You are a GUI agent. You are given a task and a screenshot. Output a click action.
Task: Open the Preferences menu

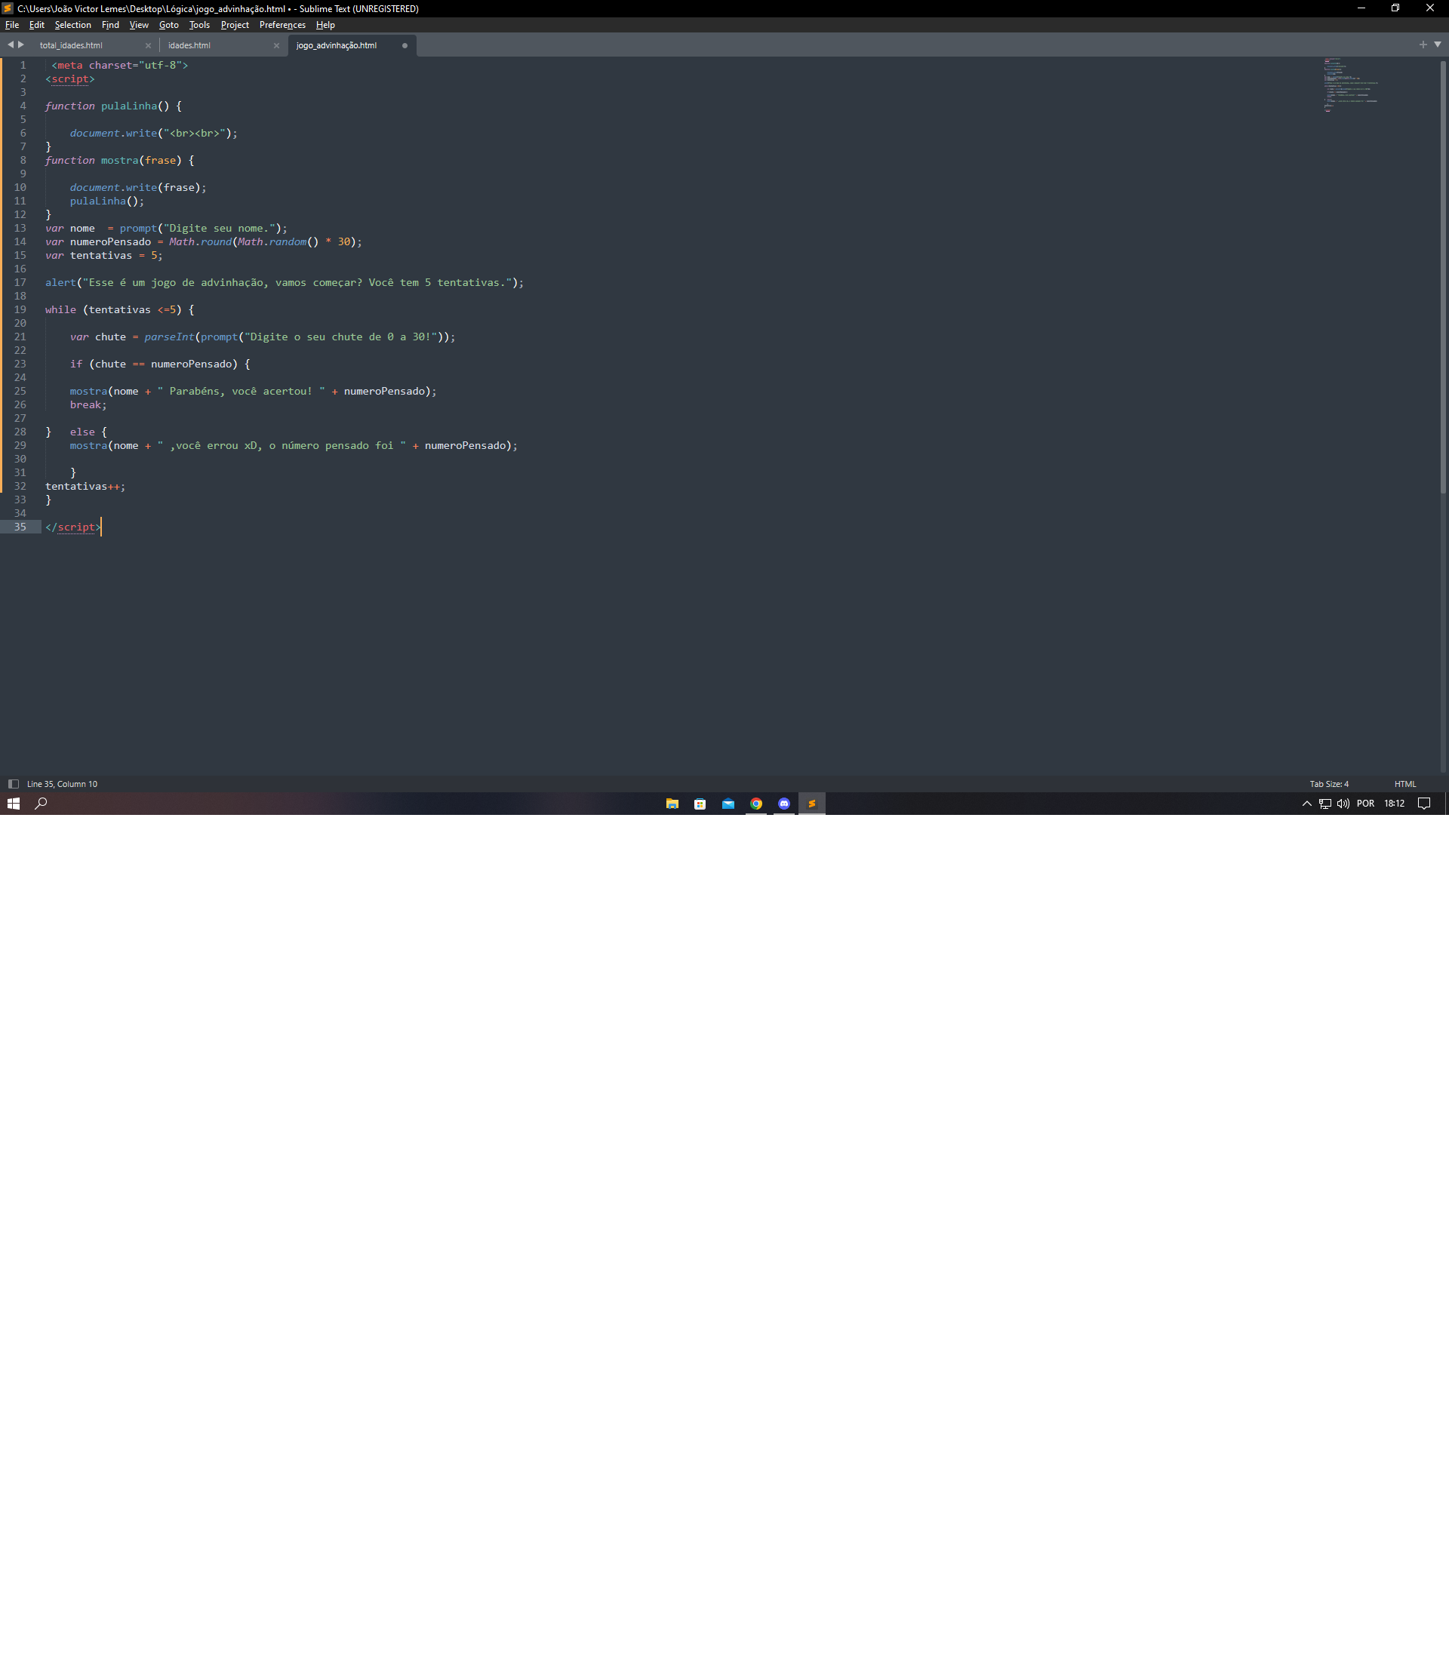click(x=282, y=25)
